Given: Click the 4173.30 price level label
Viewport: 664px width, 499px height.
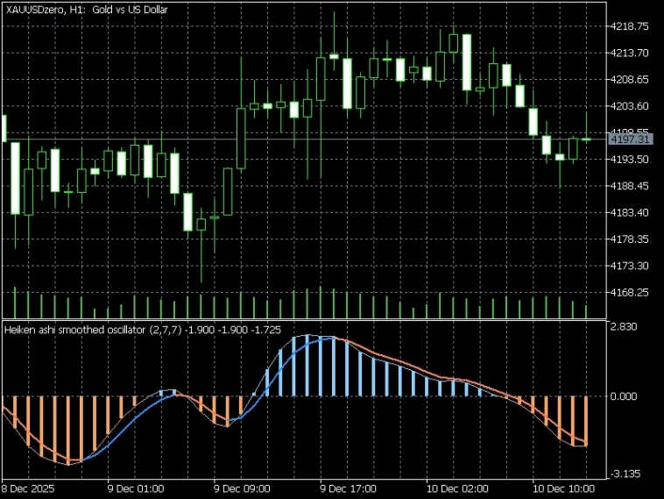Looking at the screenshot, I should coord(630,266).
